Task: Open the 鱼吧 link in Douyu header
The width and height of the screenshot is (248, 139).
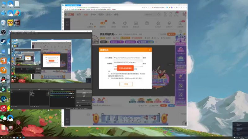Action: point(116,15)
